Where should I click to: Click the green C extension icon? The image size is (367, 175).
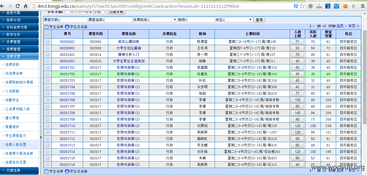[353, 6]
